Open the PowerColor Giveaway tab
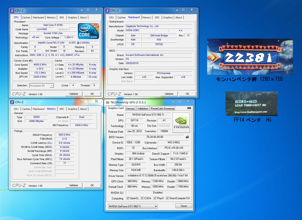 click(163, 109)
